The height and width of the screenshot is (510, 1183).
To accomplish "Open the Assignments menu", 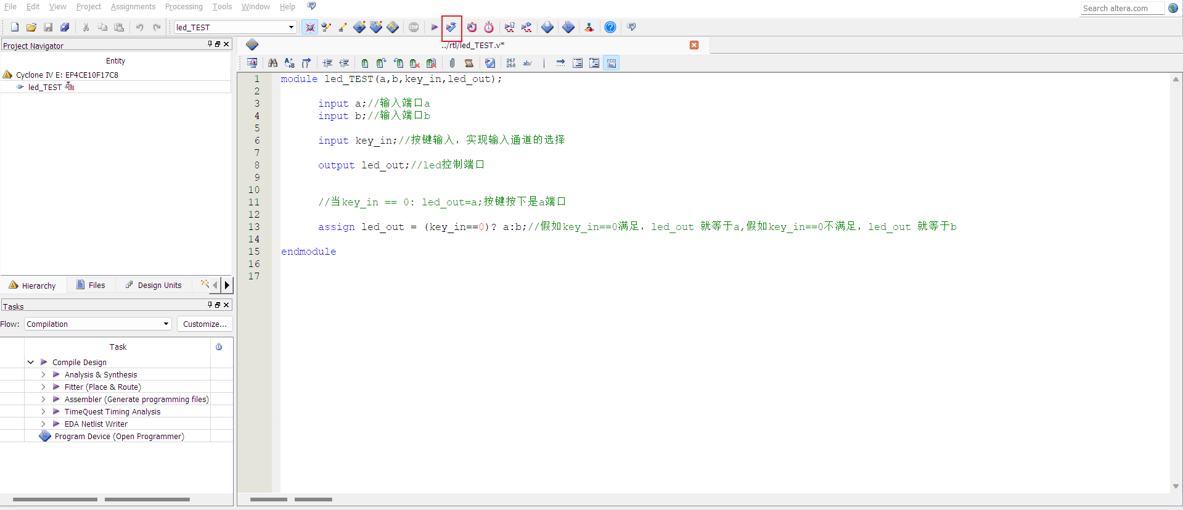I will coord(133,7).
